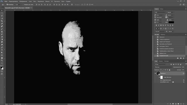The height and width of the screenshot is (105, 187).
Task: Select the Clone Stamp tool
Action: (2, 32)
